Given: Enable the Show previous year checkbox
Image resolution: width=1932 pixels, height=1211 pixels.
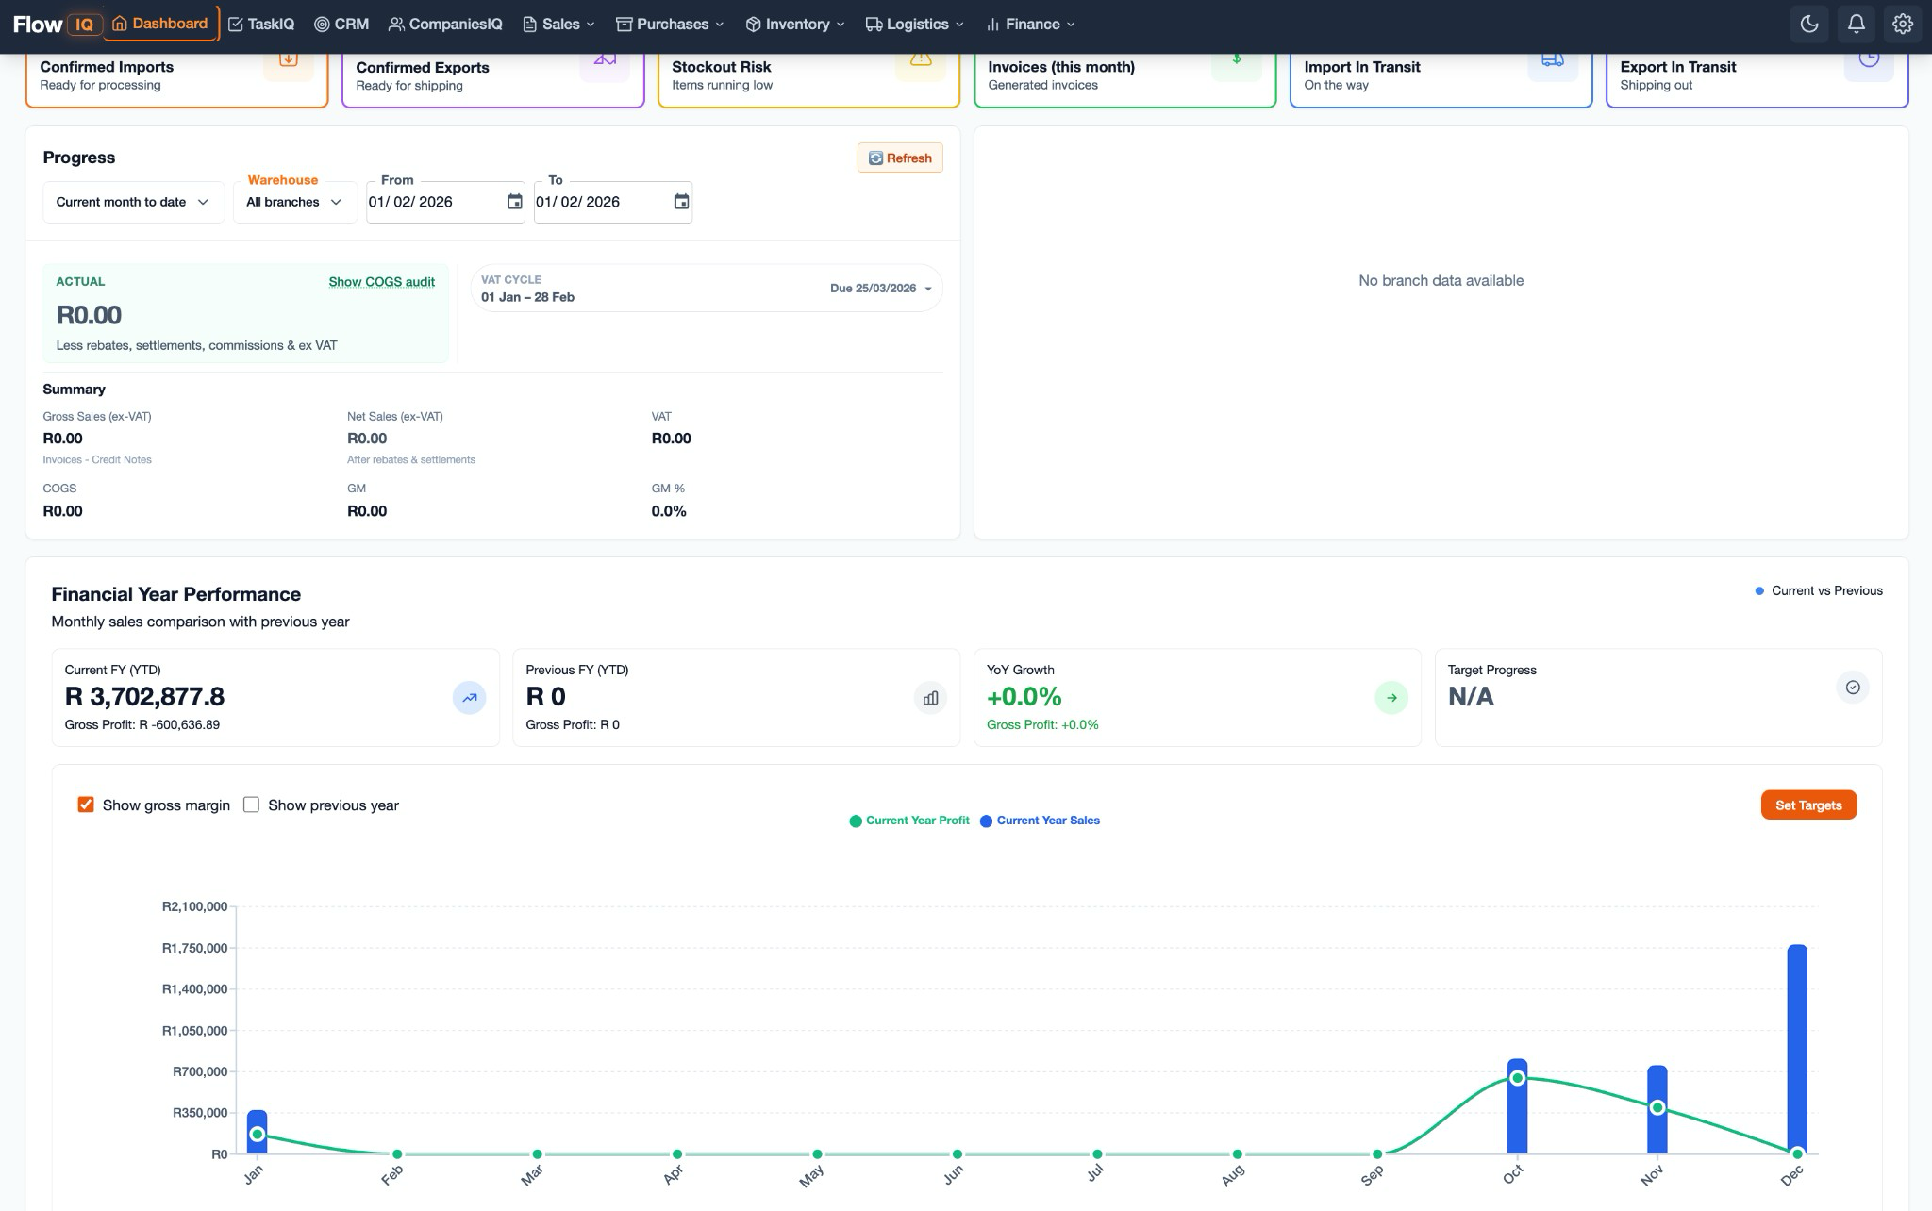Looking at the screenshot, I should (251, 805).
